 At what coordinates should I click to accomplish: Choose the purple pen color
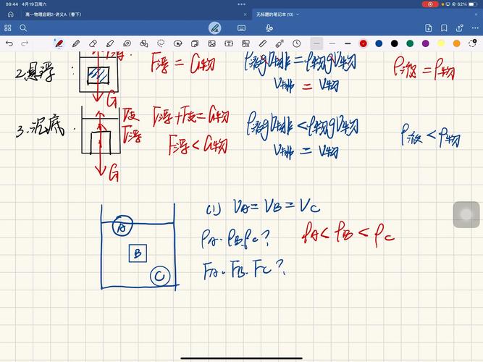click(425, 43)
